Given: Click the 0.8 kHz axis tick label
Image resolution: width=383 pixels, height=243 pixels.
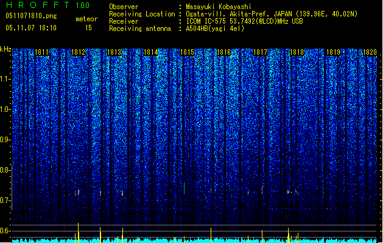Looking at the screenshot, I should coord(5,170).
